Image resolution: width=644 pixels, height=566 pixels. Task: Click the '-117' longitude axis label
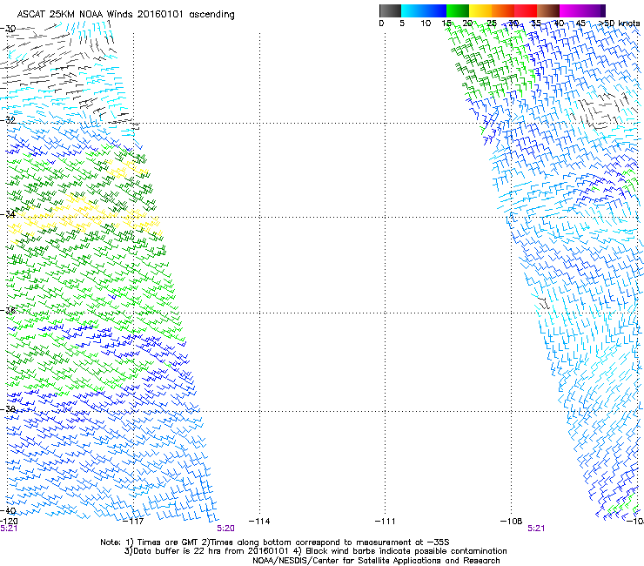[133, 522]
